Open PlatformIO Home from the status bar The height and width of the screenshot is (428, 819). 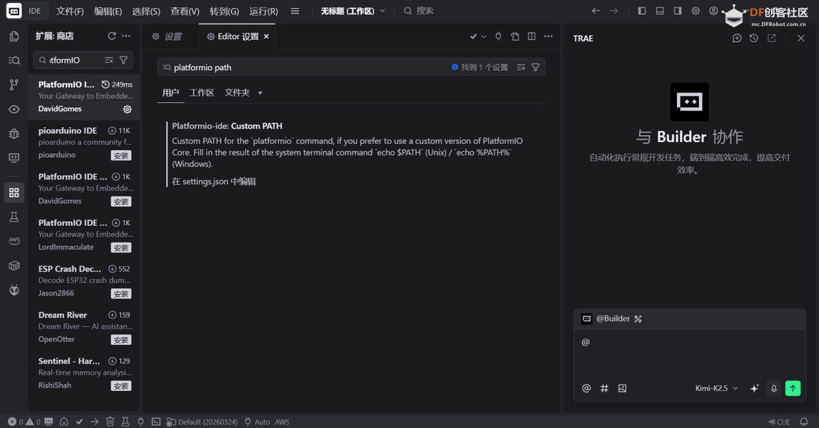65,422
